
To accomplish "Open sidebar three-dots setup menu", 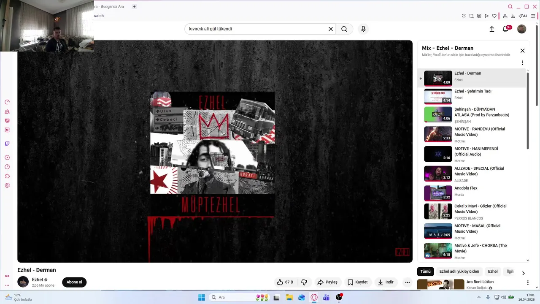I will (7, 285).
